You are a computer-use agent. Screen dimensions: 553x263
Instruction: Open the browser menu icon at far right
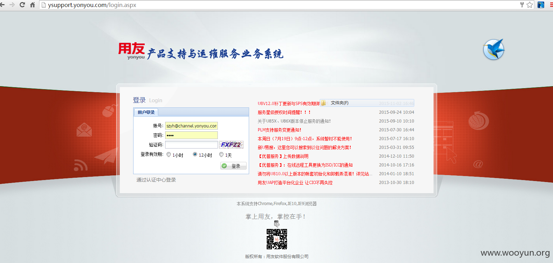point(551,5)
